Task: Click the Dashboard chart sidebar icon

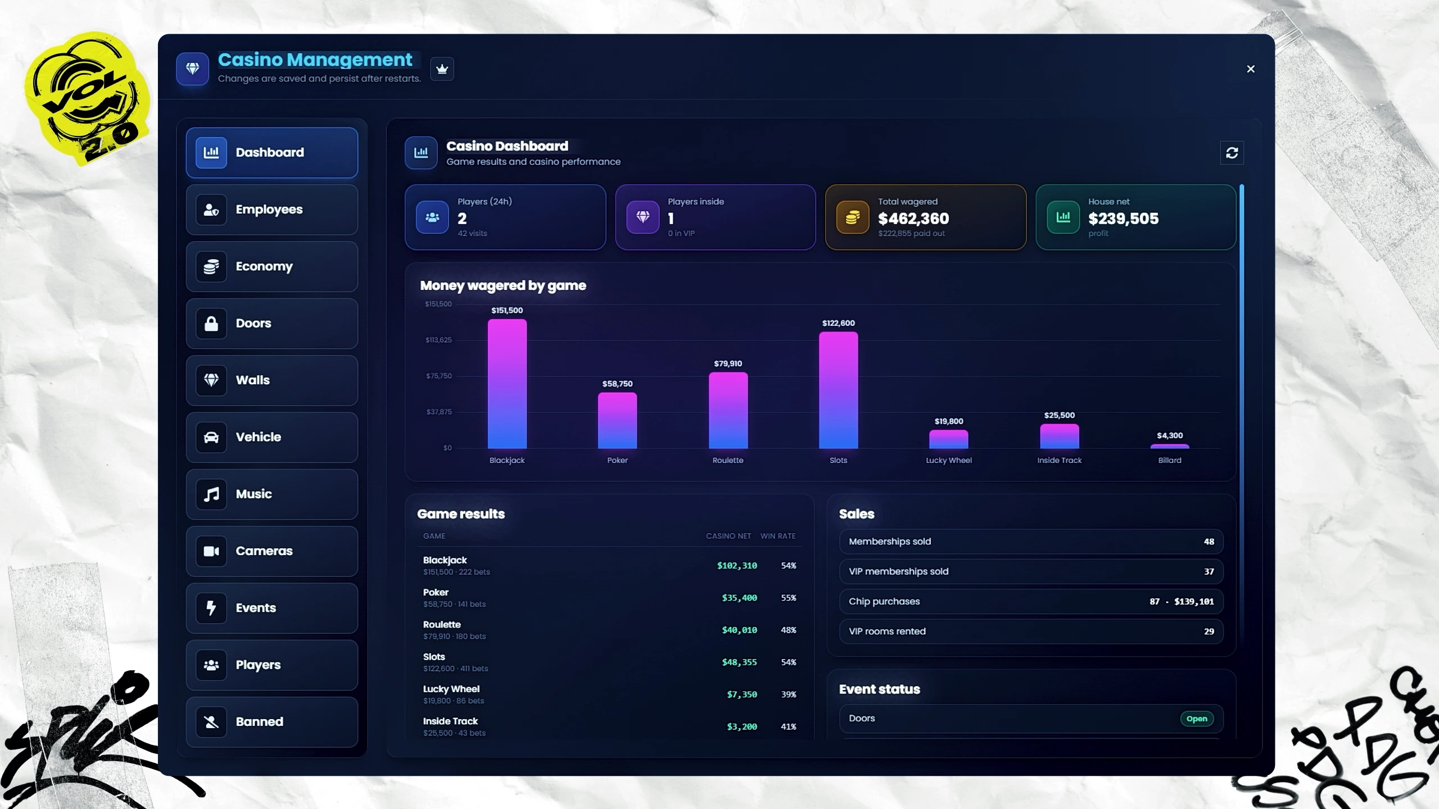Action: 211,153
